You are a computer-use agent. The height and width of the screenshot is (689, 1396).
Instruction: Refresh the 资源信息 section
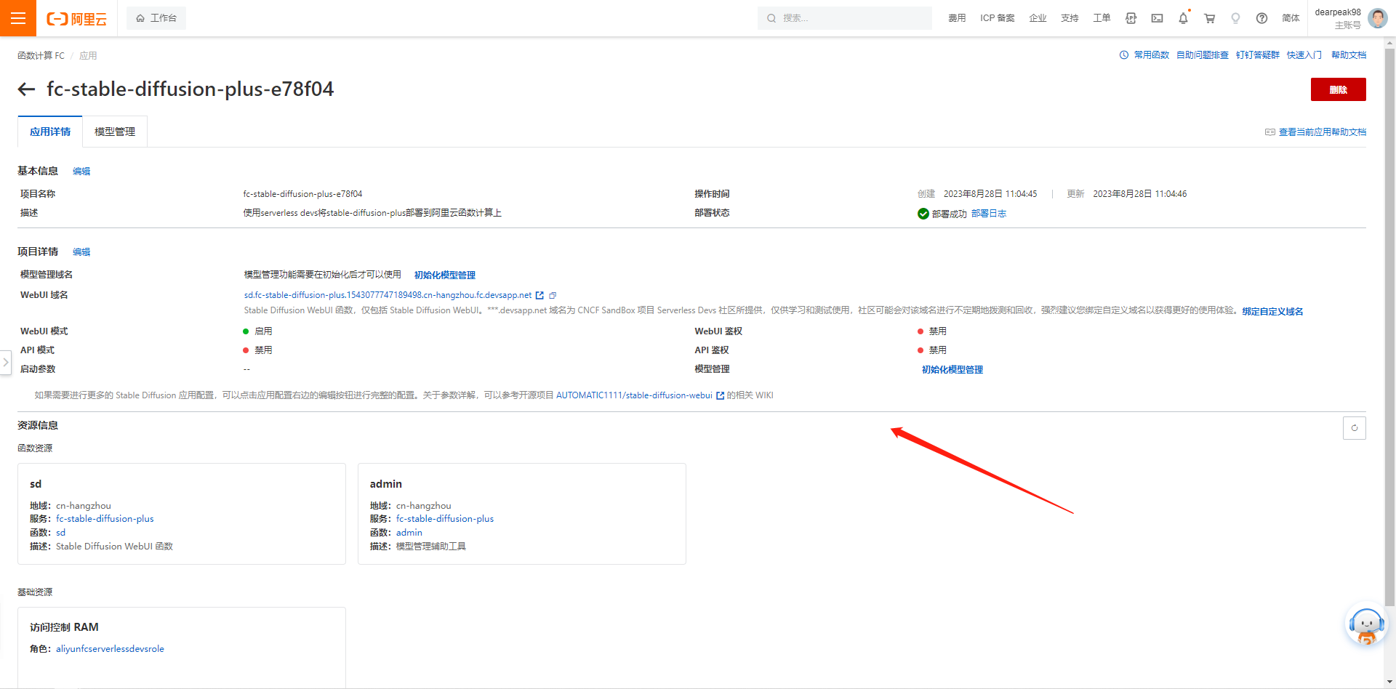[x=1354, y=428]
